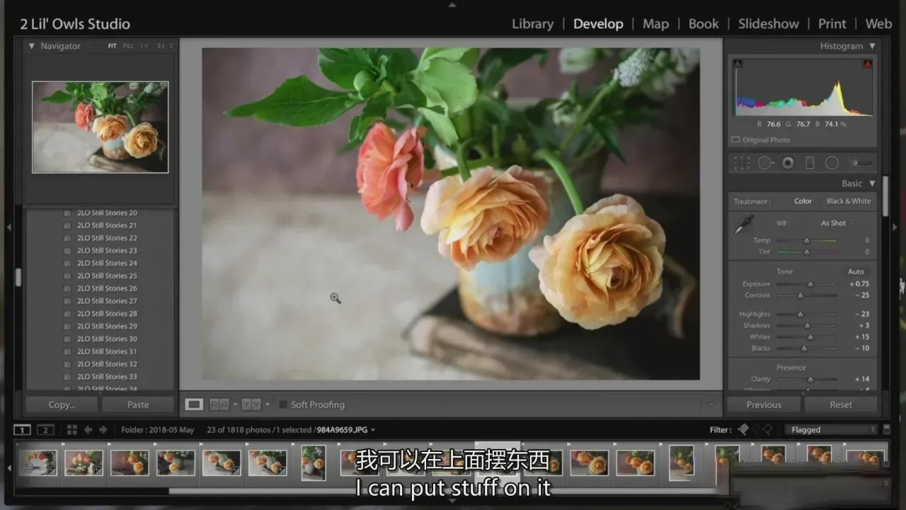Go to the Print module
Screen dimensions: 906x510
(832, 23)
